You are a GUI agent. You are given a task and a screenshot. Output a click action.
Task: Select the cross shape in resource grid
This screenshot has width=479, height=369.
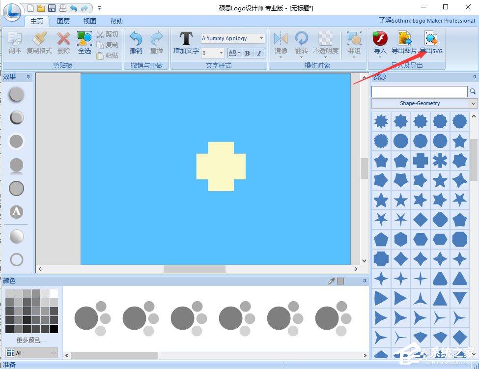click(421, 161)
